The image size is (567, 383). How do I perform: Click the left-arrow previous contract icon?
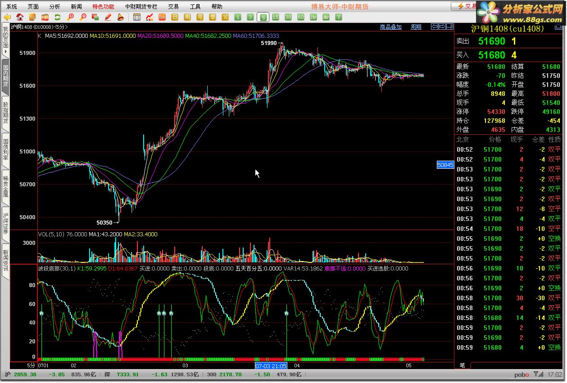click(x=434, y=27)
